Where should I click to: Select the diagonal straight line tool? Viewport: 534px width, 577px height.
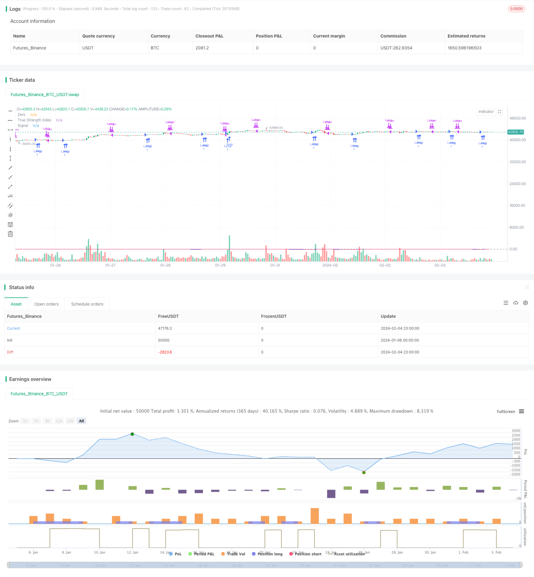pyautogui.click(x=10, y=168)
